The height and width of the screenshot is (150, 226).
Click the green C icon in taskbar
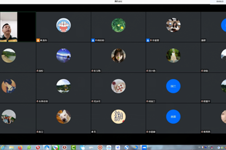[x=74, y=147]
